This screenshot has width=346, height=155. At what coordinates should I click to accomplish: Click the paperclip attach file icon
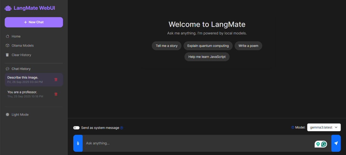pyautogui.click(x=78, y=143)
